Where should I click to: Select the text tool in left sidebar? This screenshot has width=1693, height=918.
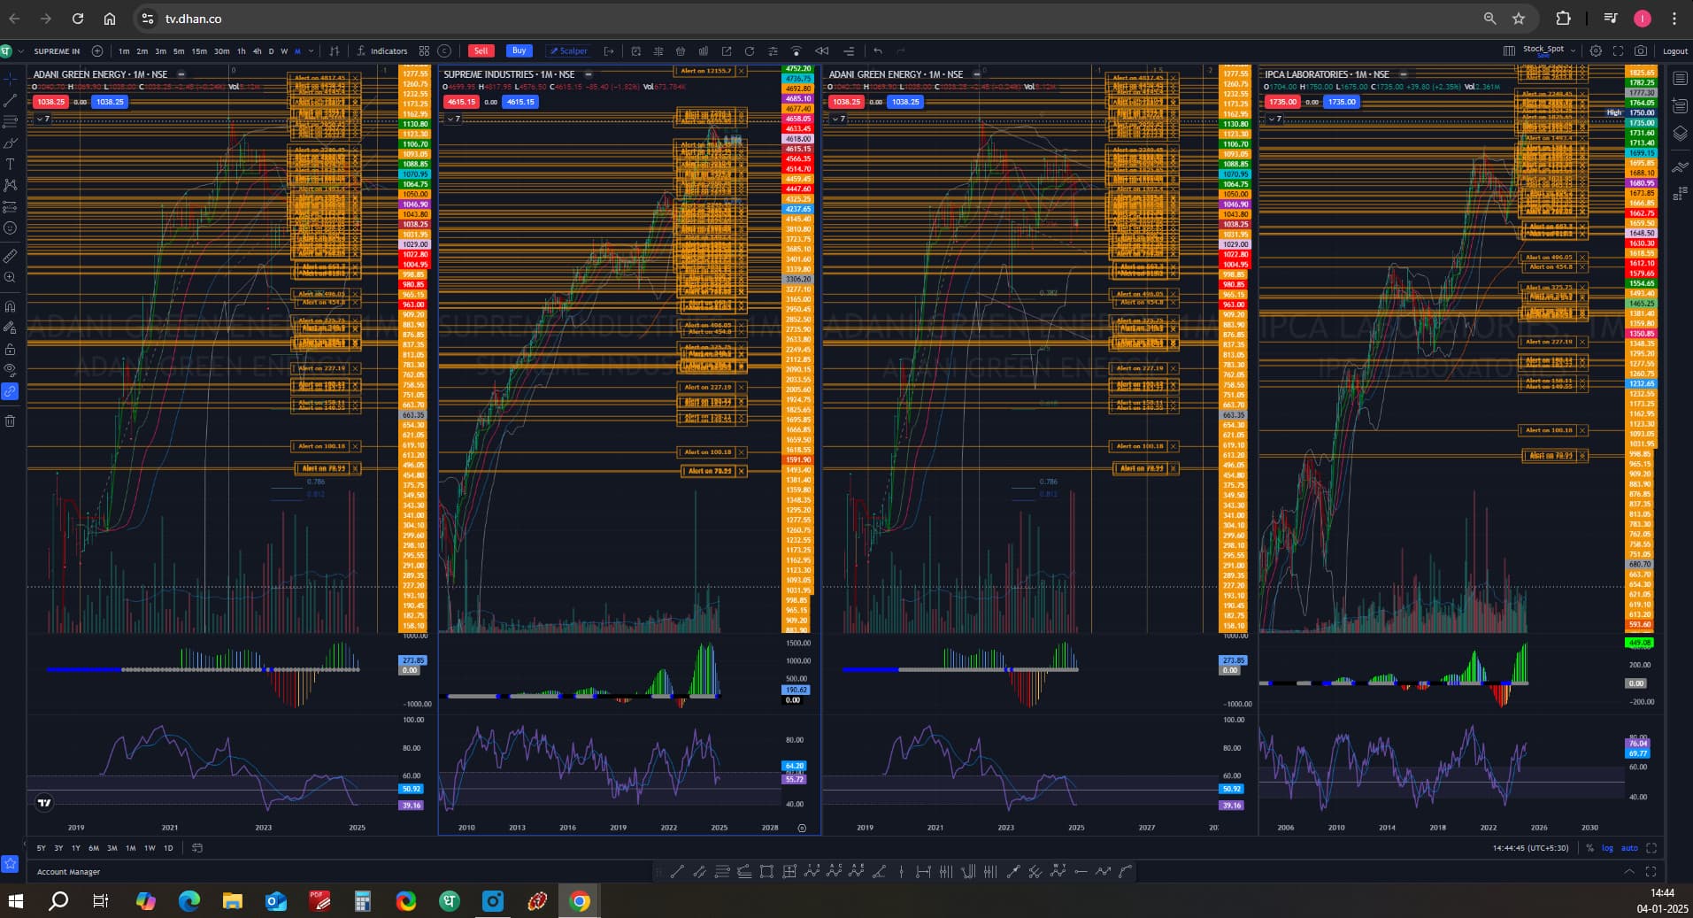[x=11, y=165]
